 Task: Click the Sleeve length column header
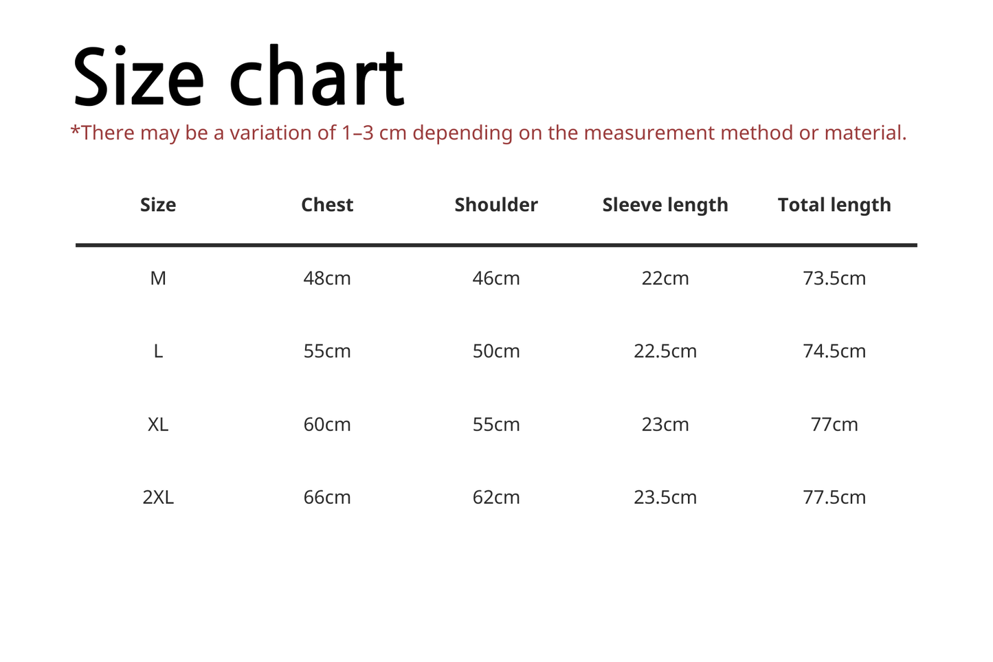665,205
